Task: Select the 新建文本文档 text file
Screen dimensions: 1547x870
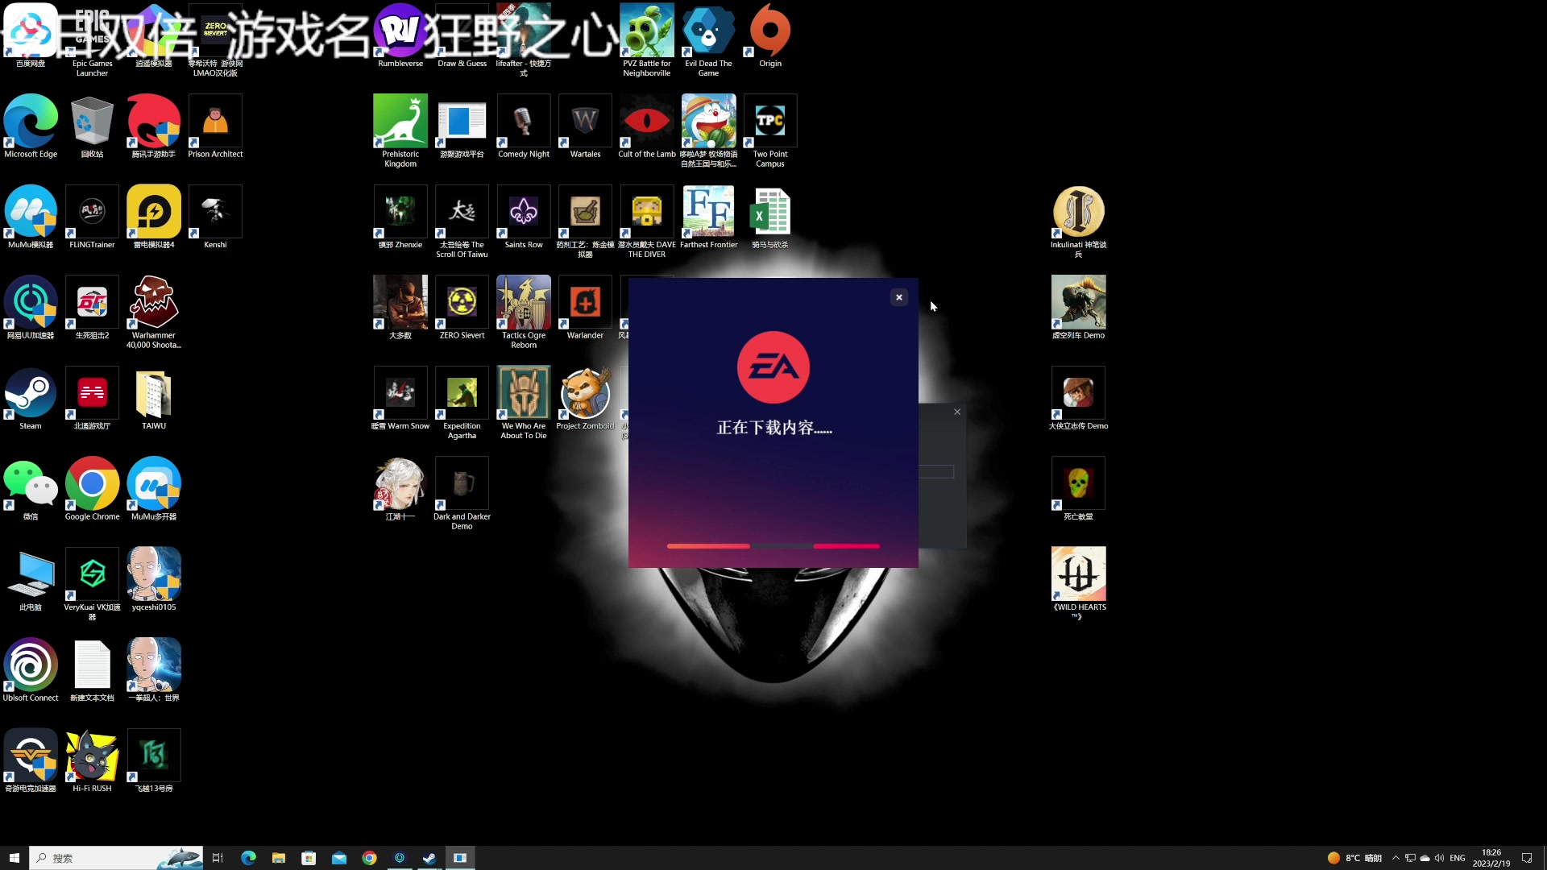Action: (92, 670)
